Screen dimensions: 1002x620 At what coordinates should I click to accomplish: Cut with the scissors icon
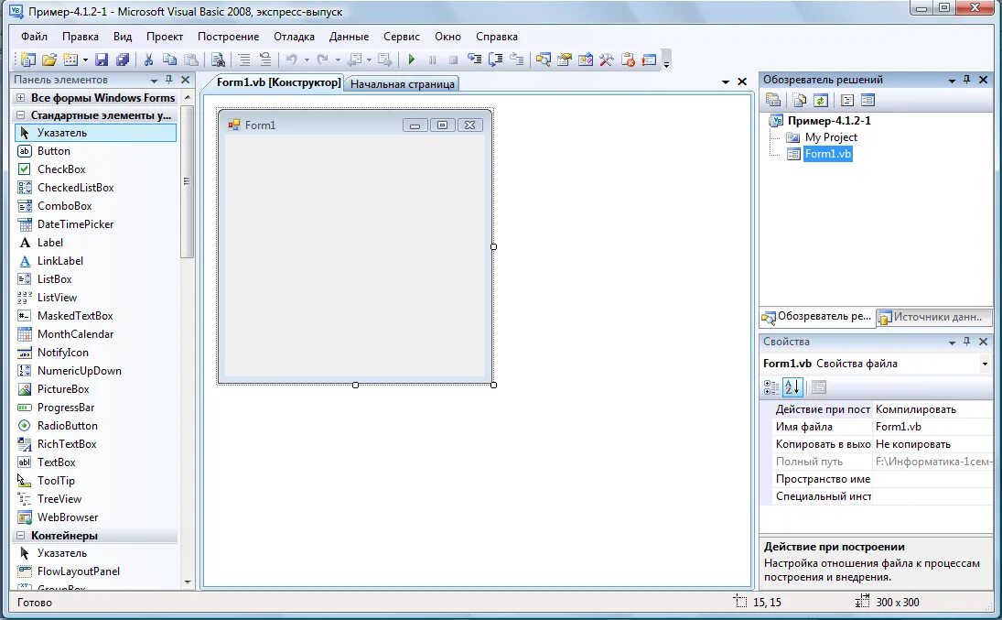point(148,60)
